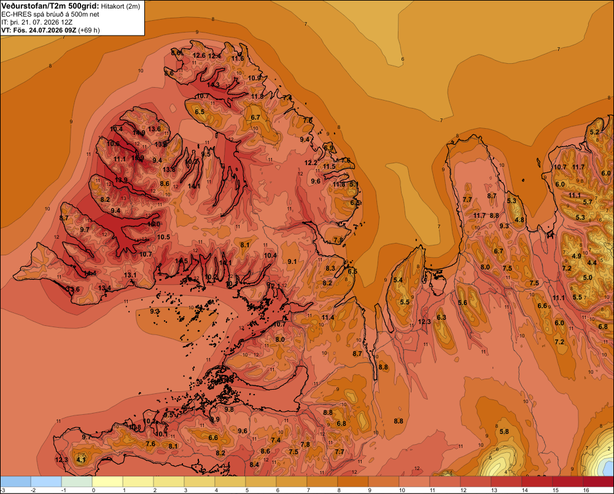Viewport: 614px width, 494px height.
Task: Click the 12.6 temperature label at the northern tip
Action: tap(199, 56)
